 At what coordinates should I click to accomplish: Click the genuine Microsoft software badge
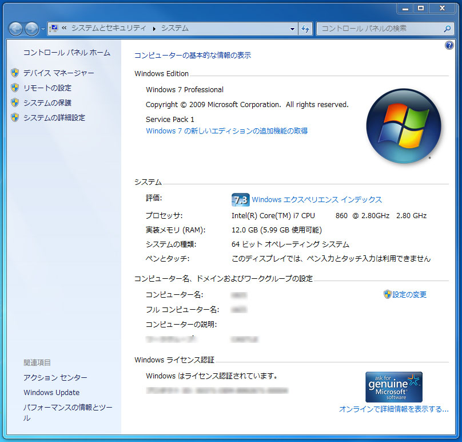[394, 386]
